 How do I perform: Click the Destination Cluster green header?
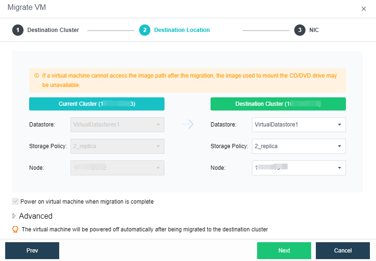[x=278, y=104]
